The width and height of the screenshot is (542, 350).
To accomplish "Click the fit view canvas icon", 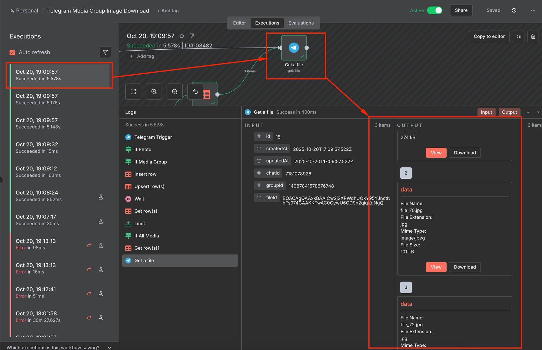I will [x=133, y=91].
